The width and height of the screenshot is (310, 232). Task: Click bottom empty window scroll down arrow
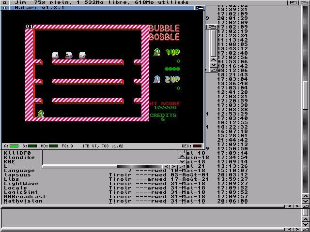coord(305,224)
